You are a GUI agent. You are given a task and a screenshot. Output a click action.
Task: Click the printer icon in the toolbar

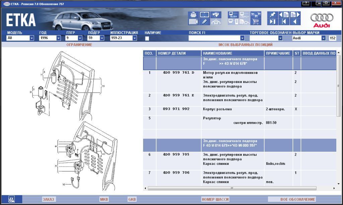pyautogui.click(x=193, y=15)
